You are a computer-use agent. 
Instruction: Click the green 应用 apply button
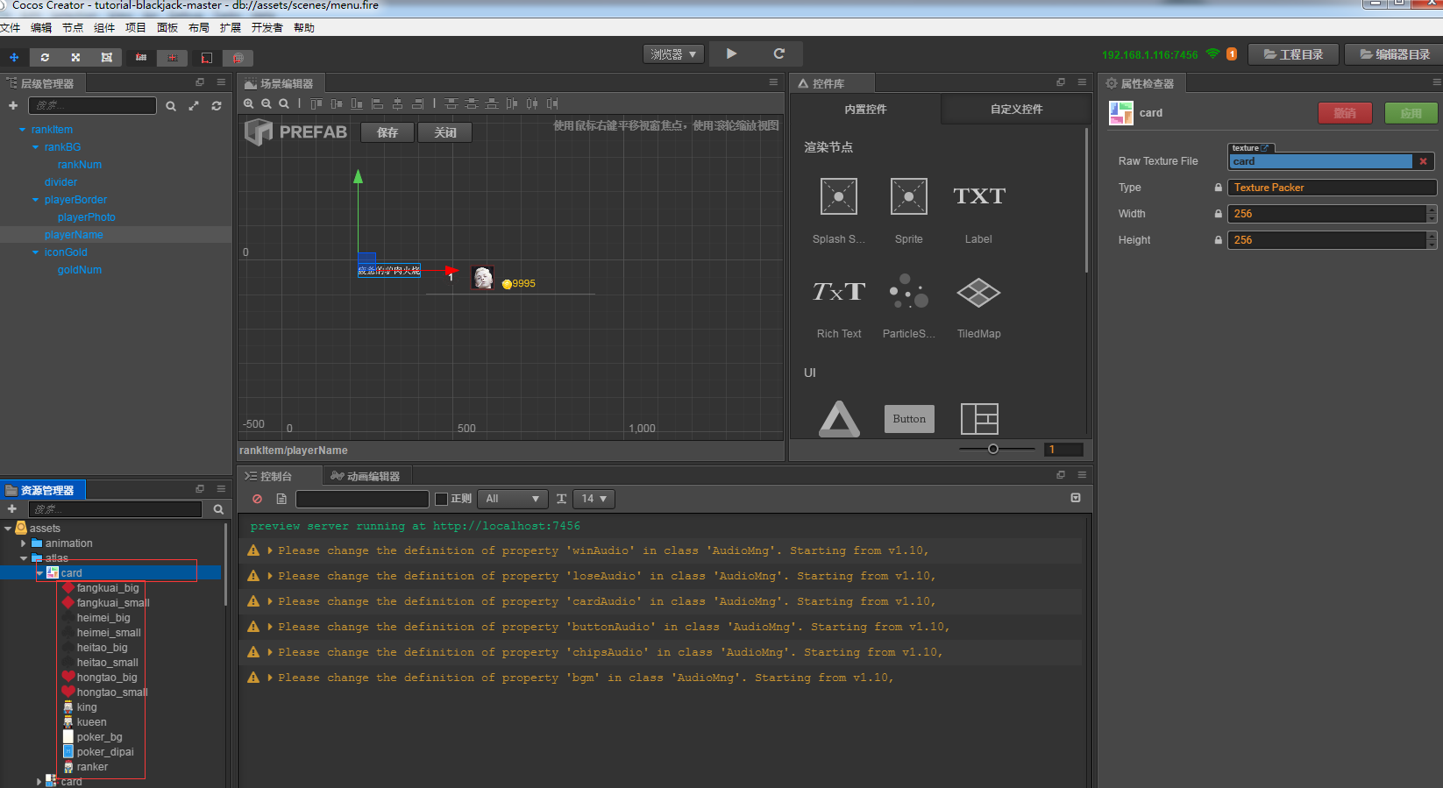1411,113
